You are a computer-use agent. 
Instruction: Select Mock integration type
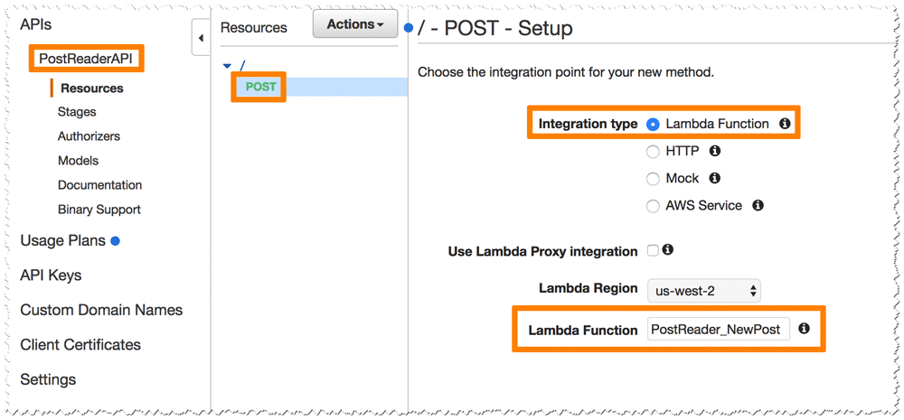coord(653,179)
